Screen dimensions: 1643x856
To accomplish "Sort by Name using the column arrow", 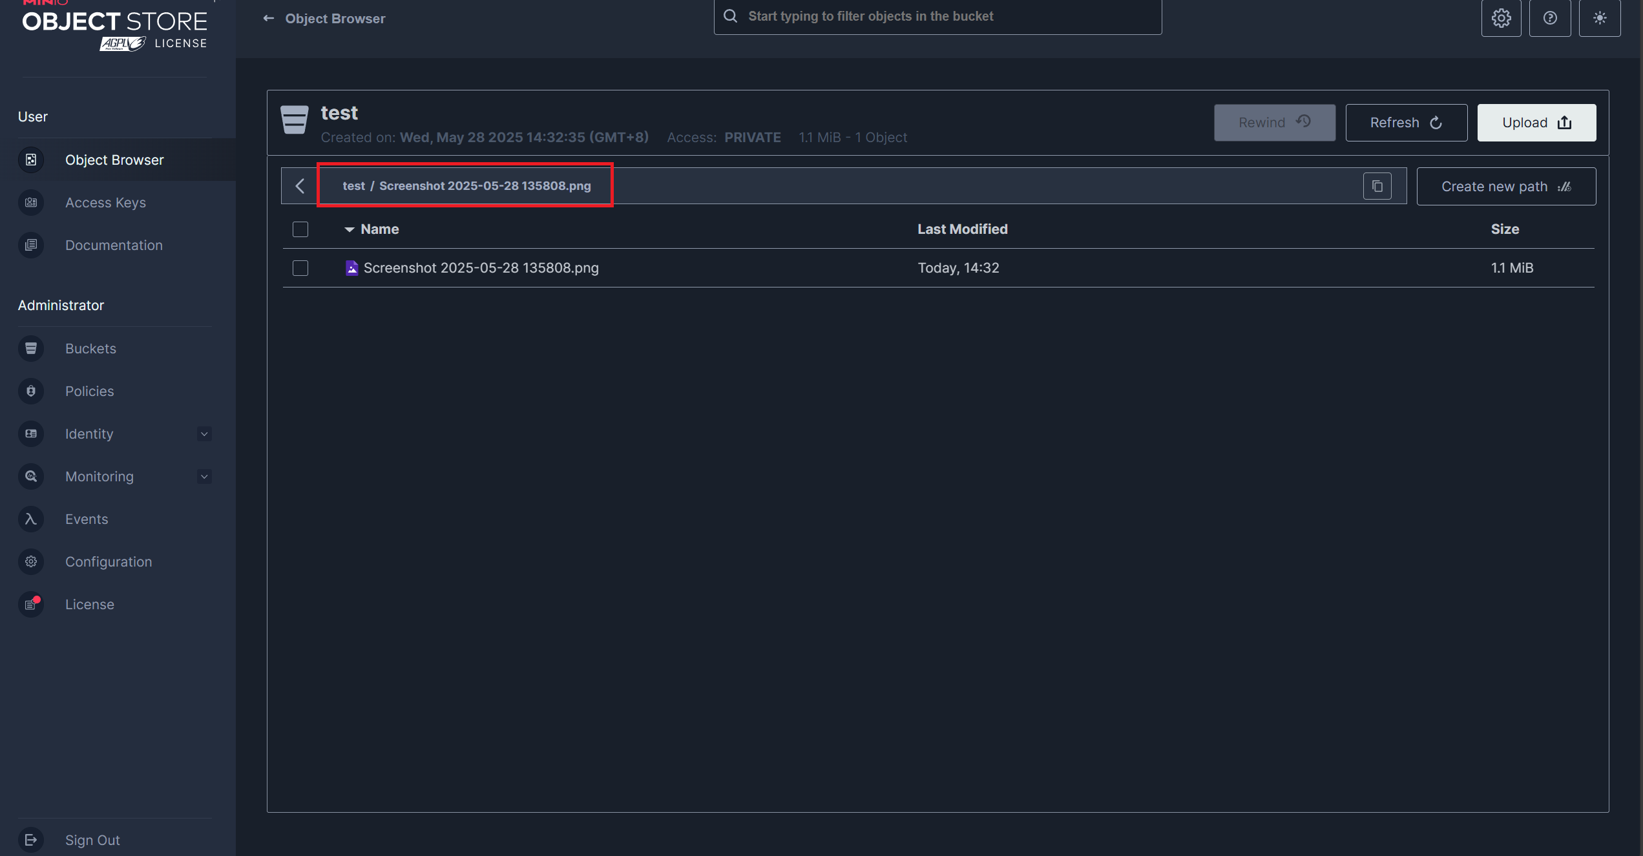I will click(x=350, y=229).
